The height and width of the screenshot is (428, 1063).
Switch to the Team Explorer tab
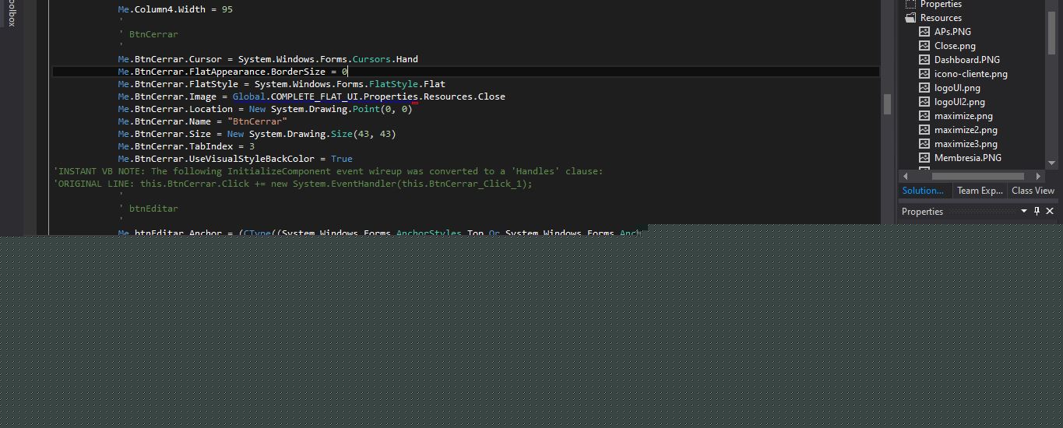(980, 191)
